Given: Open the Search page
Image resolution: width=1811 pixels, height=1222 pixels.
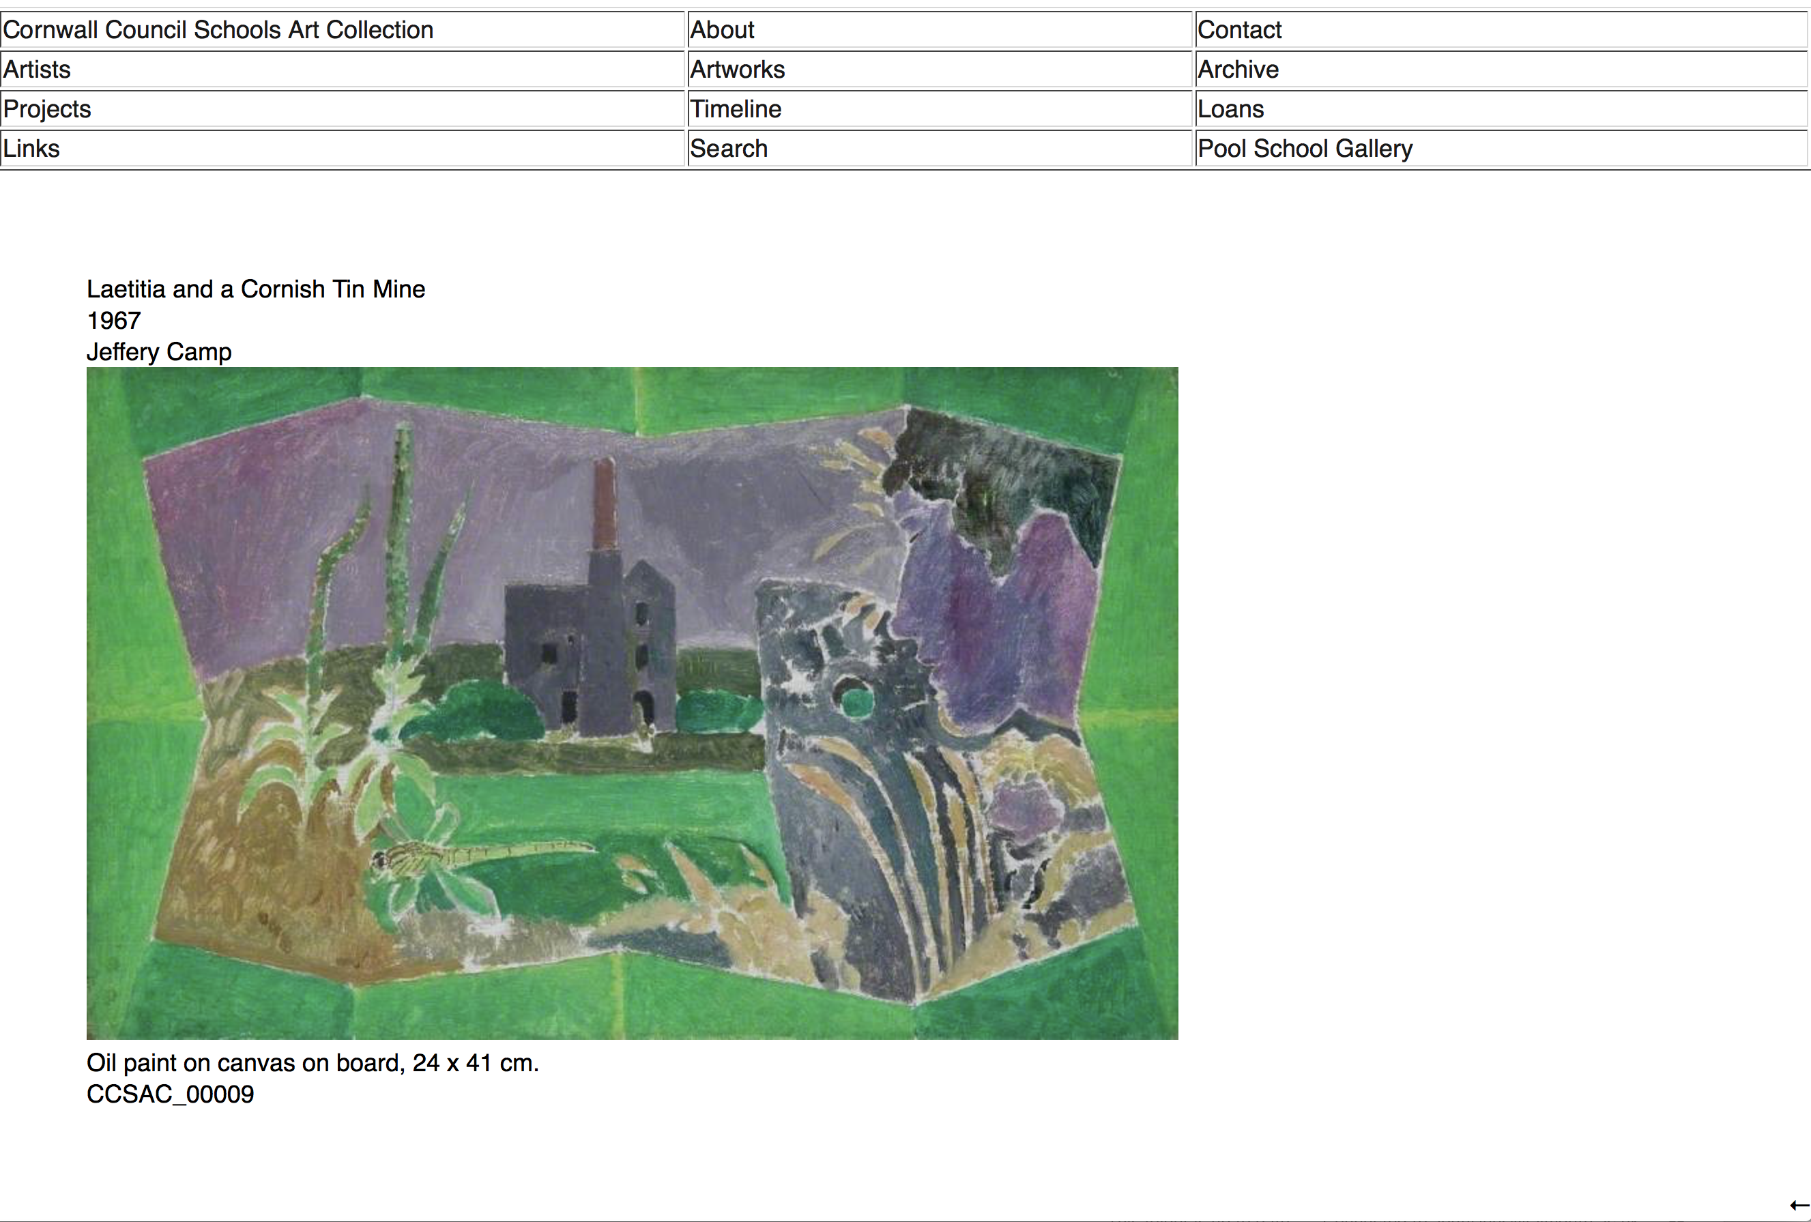Looking at the screenshot, I should 729,149.
